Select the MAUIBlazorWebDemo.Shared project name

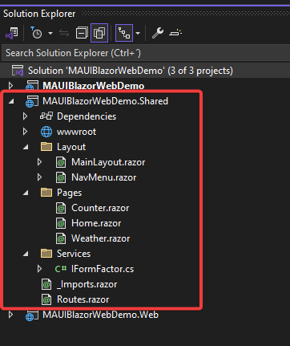(106, 101)
